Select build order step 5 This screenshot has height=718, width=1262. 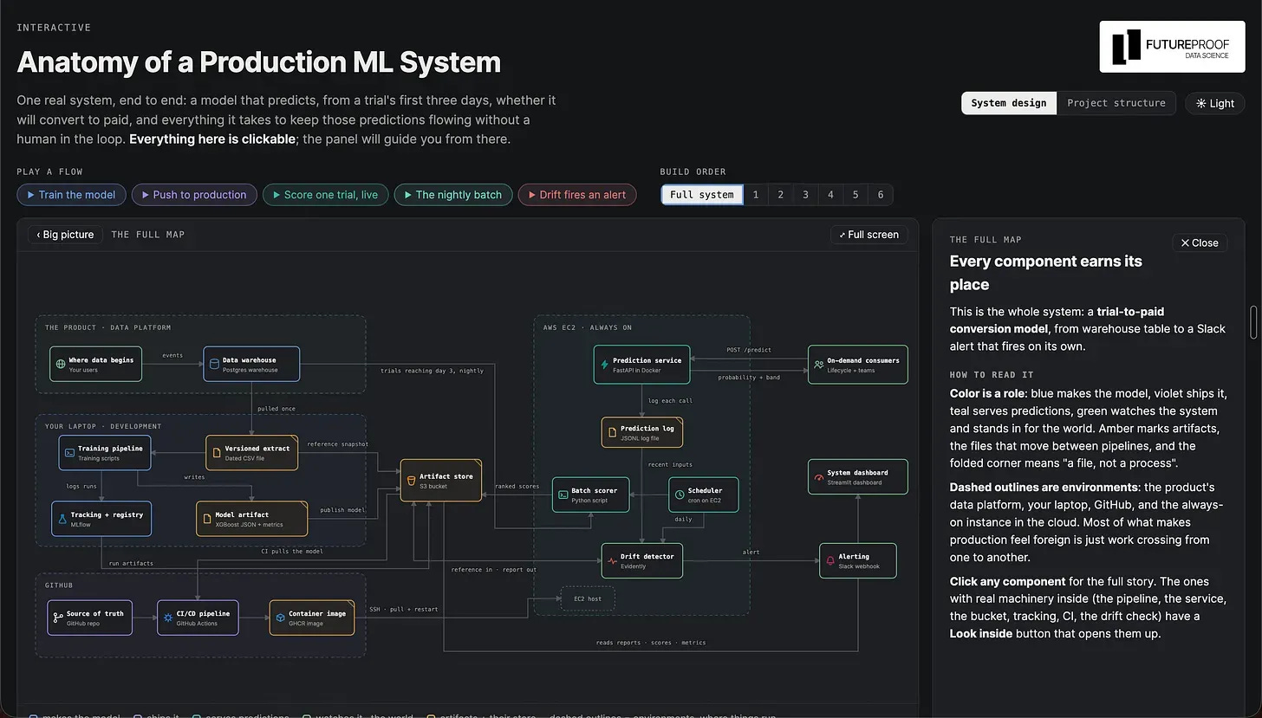pyautogui.click(x=855, y=195)
